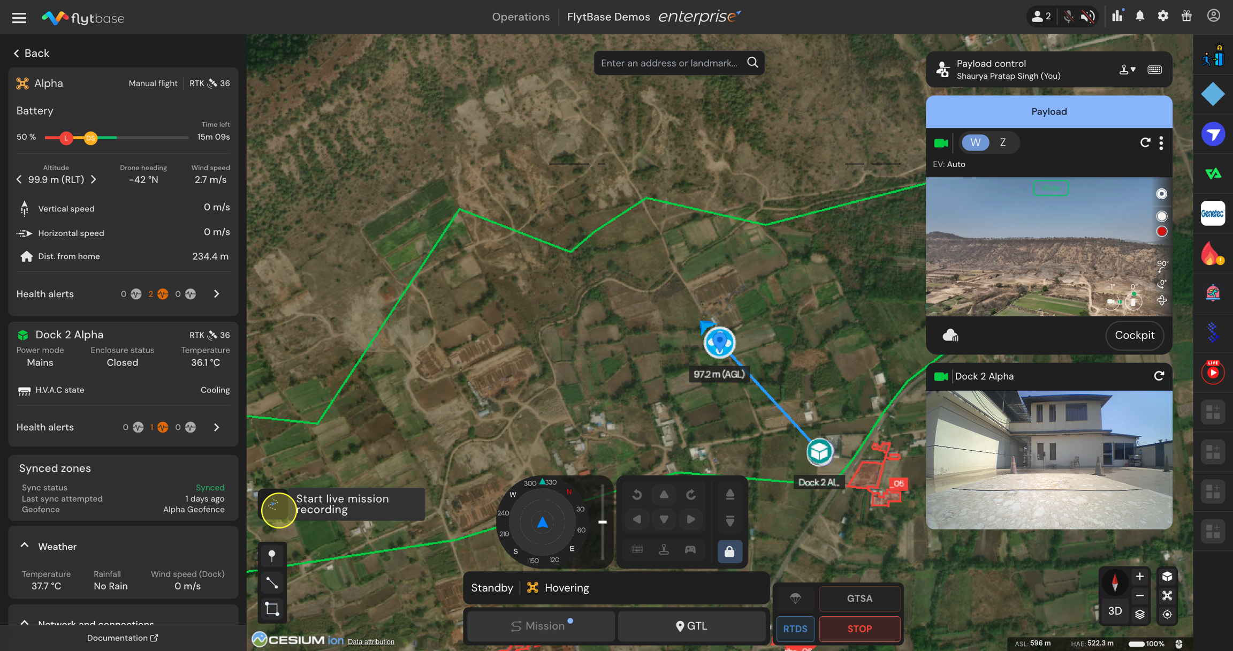Toggle the flight controls lock
Screen dimensions: 1233x651
729,551
